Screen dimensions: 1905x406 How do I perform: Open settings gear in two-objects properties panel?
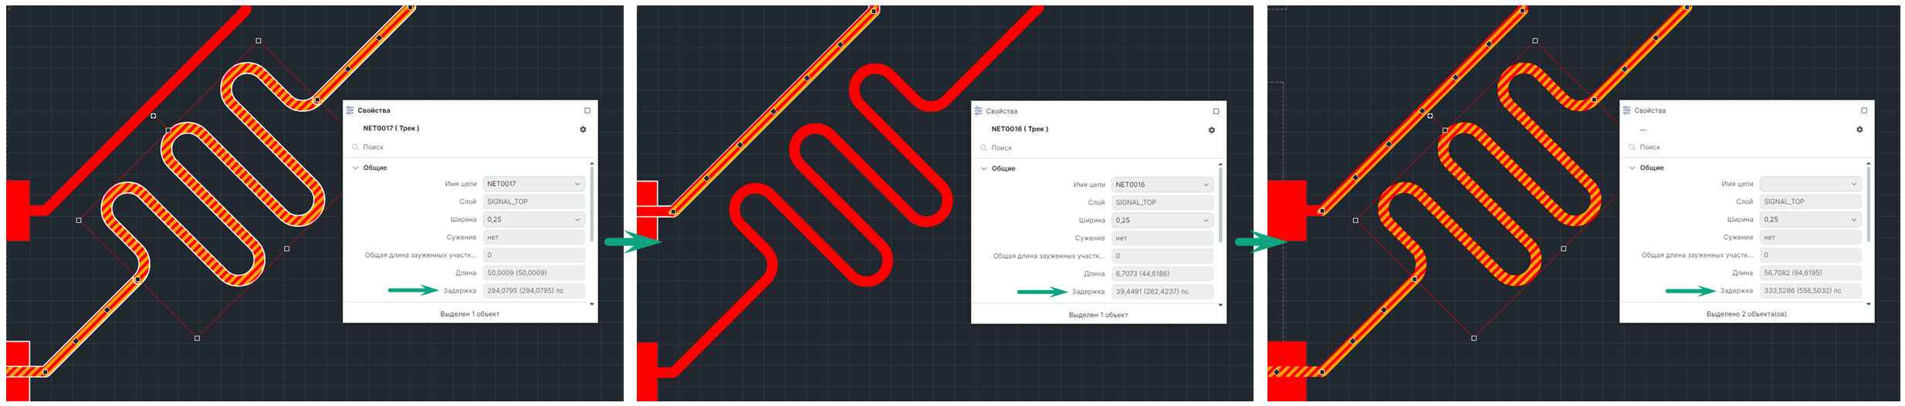(x=1859, y=130)
